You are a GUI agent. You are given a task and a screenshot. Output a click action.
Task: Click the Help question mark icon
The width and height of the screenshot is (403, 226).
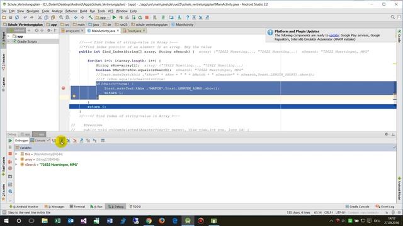188,18
